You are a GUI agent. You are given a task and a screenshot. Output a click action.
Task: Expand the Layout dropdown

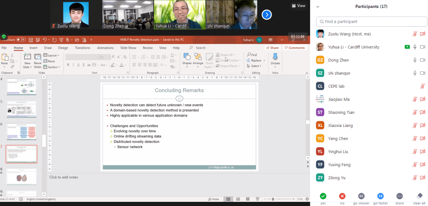tap(52, 55)
